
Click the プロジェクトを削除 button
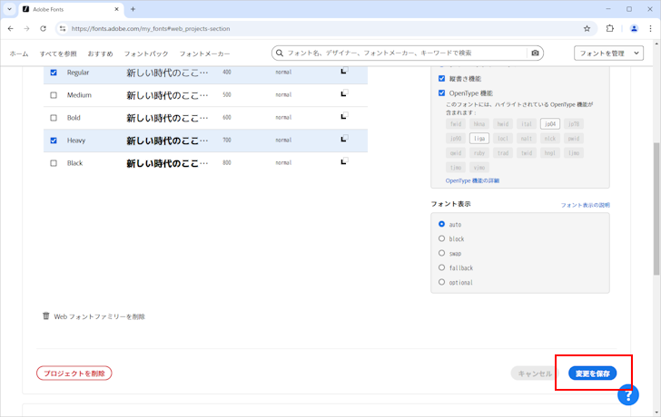pyautogui.click(x=74, y=373)
